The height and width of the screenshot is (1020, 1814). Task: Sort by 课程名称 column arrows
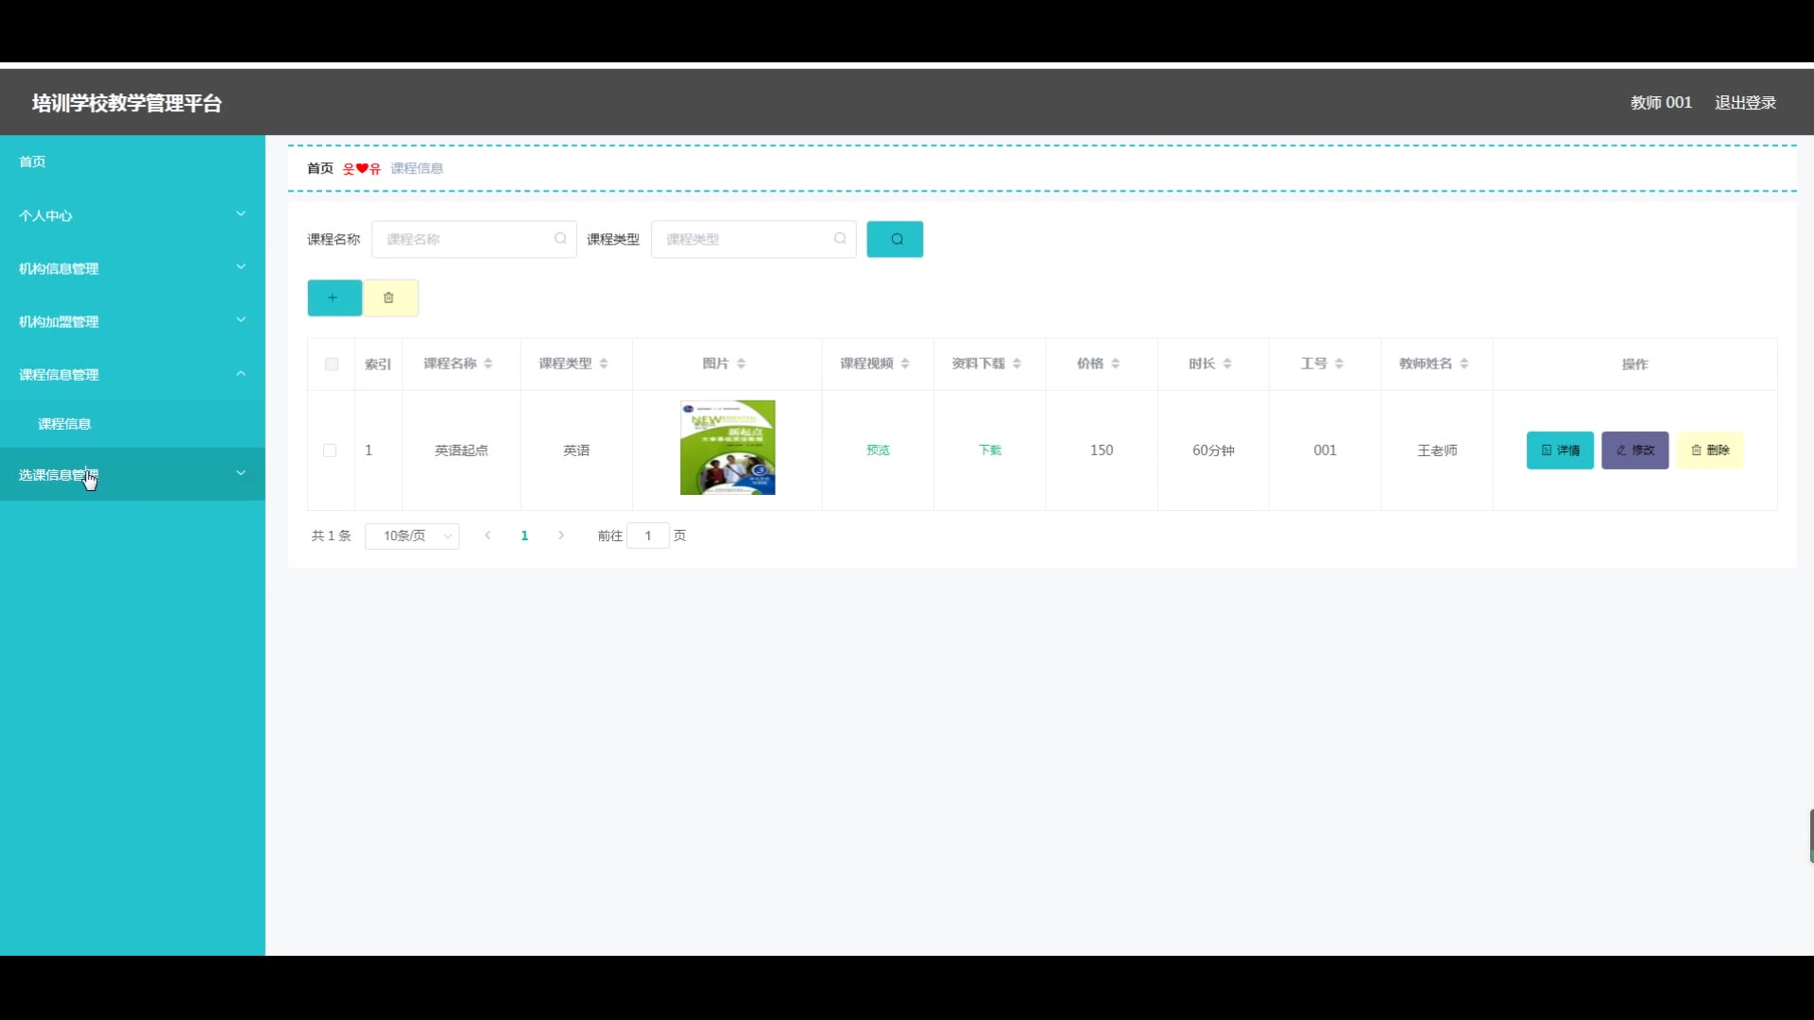click(x=488, y=364)
